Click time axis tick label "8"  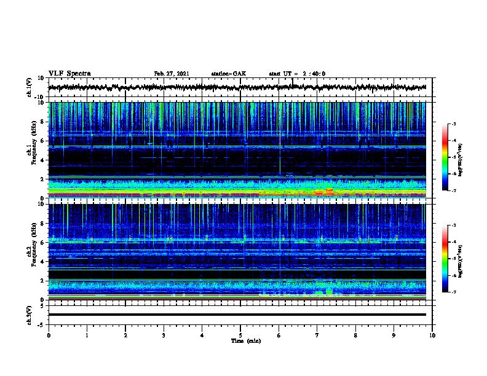[x=355, y=335]
